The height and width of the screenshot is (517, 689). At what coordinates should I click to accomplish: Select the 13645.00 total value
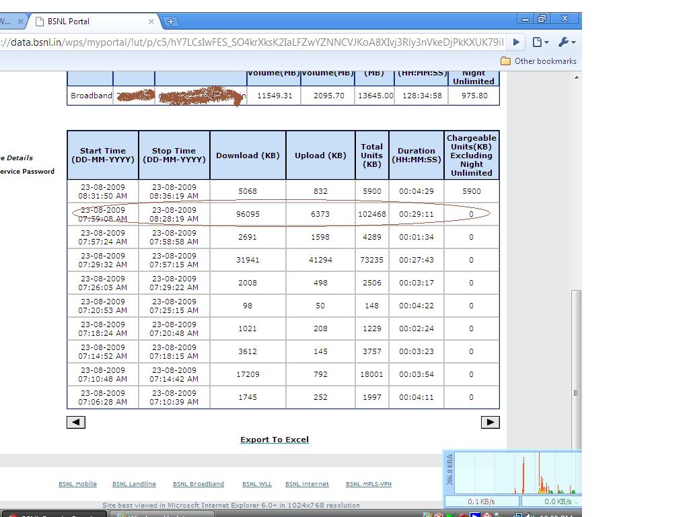pyautogui.click(x=375, y=96)
